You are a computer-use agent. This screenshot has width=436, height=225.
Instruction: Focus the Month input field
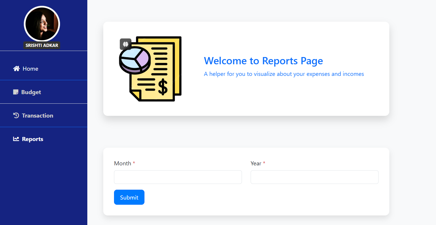click(178, 177)
